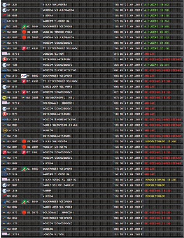Select the KIEV/BORYSPIL INTL destination
184x238 pixels.
pos(58,98)
